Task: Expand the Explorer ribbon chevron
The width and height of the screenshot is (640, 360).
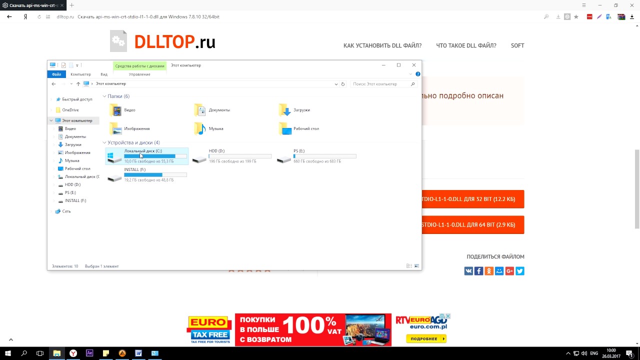Action: coord(411,74)
